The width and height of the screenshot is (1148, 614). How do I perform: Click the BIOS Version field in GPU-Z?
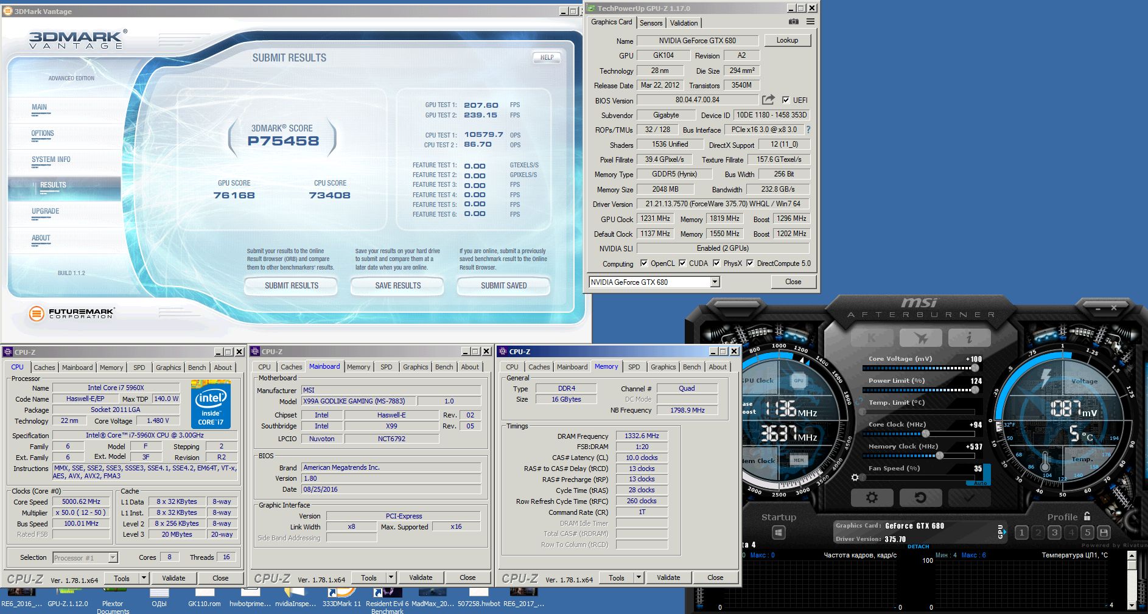point(697,100)
